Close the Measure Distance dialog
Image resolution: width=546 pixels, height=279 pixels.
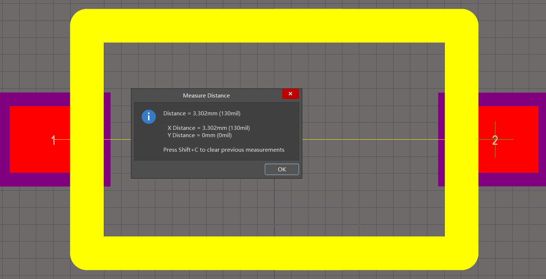(290, 94)
